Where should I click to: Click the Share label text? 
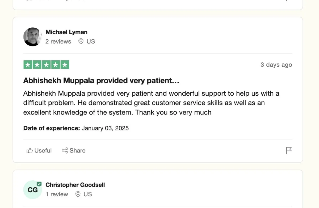[77, 151]
